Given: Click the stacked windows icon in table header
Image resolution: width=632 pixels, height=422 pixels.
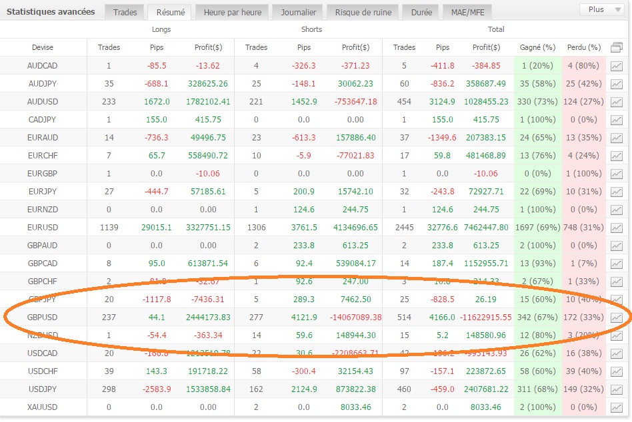Looking at the screenshot, I should point(617,47).
